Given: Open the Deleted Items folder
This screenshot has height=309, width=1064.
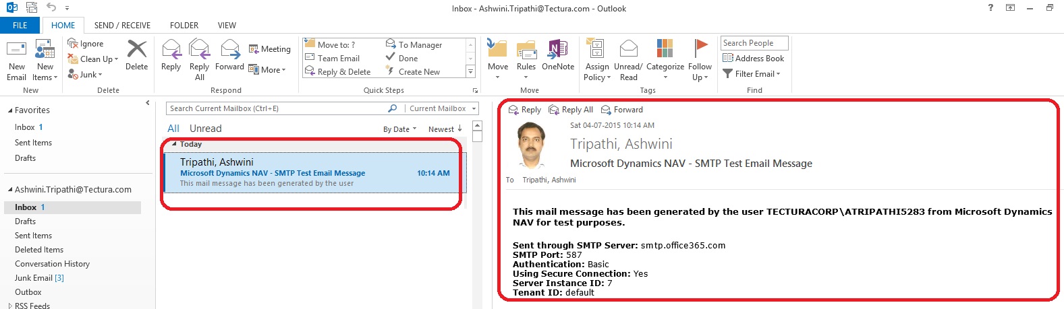Looking at the screenshot, I should click(x=39, y=250).
